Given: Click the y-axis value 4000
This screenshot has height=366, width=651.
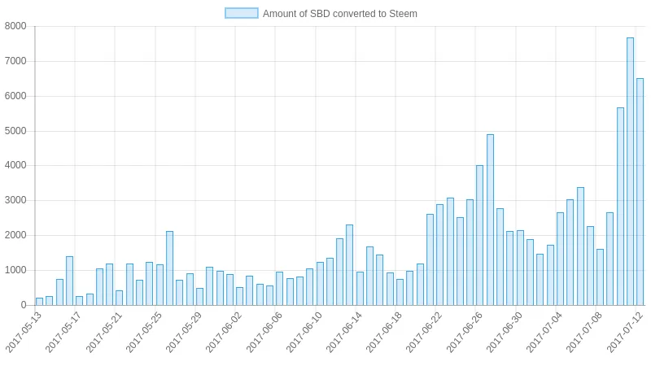Looking at the screenshot, I should tap(15, 165).
